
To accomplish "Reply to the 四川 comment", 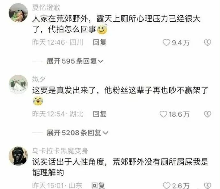I will click(x=99, y=42).
